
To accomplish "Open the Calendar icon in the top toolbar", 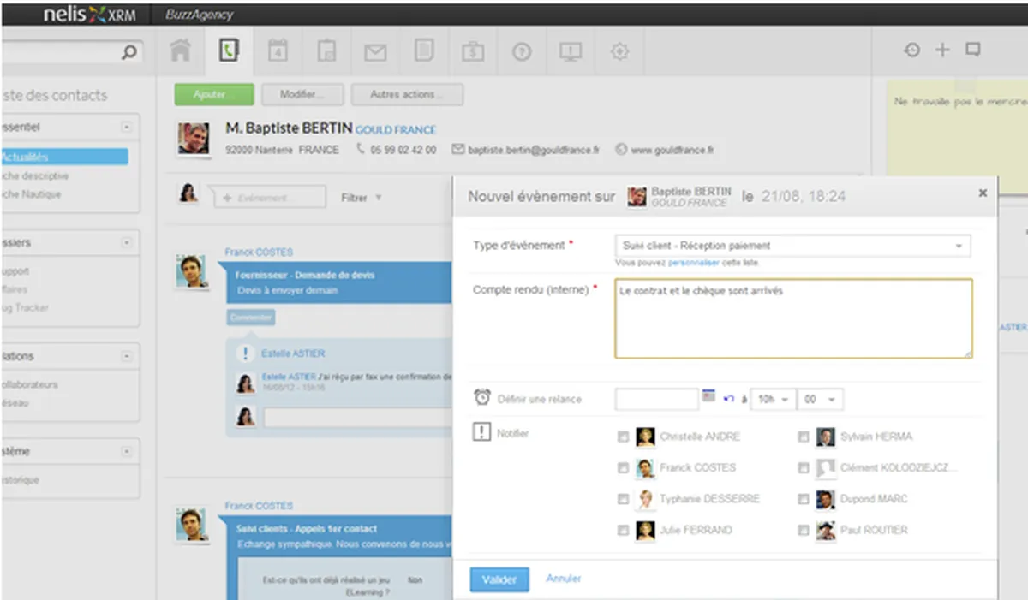I will tap(278, 50).
